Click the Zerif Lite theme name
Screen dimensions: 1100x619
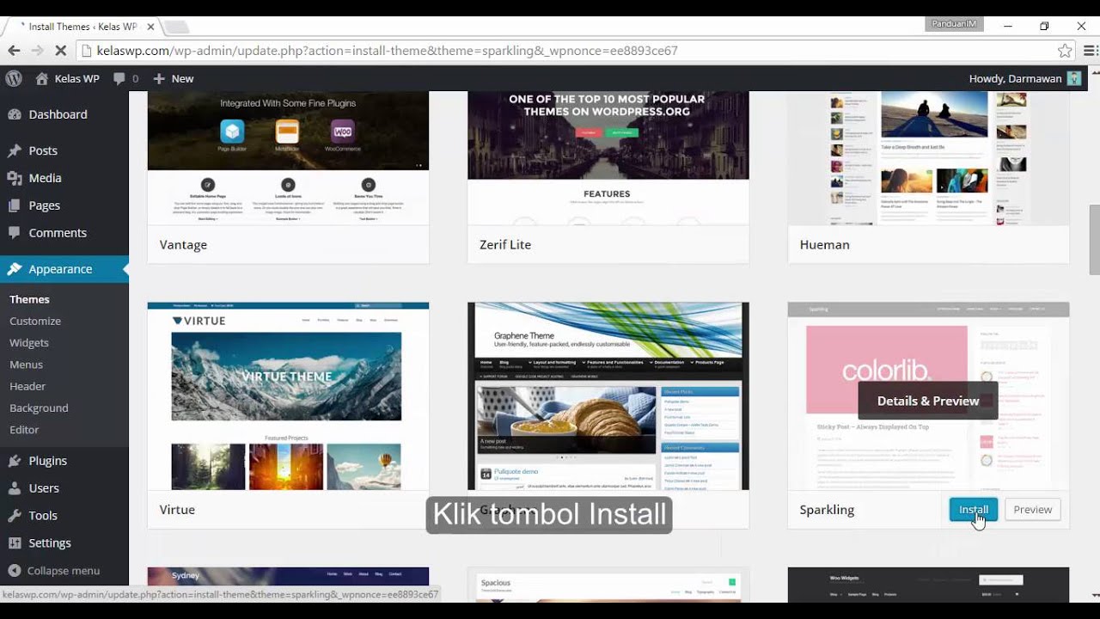(x=505, y=245)
